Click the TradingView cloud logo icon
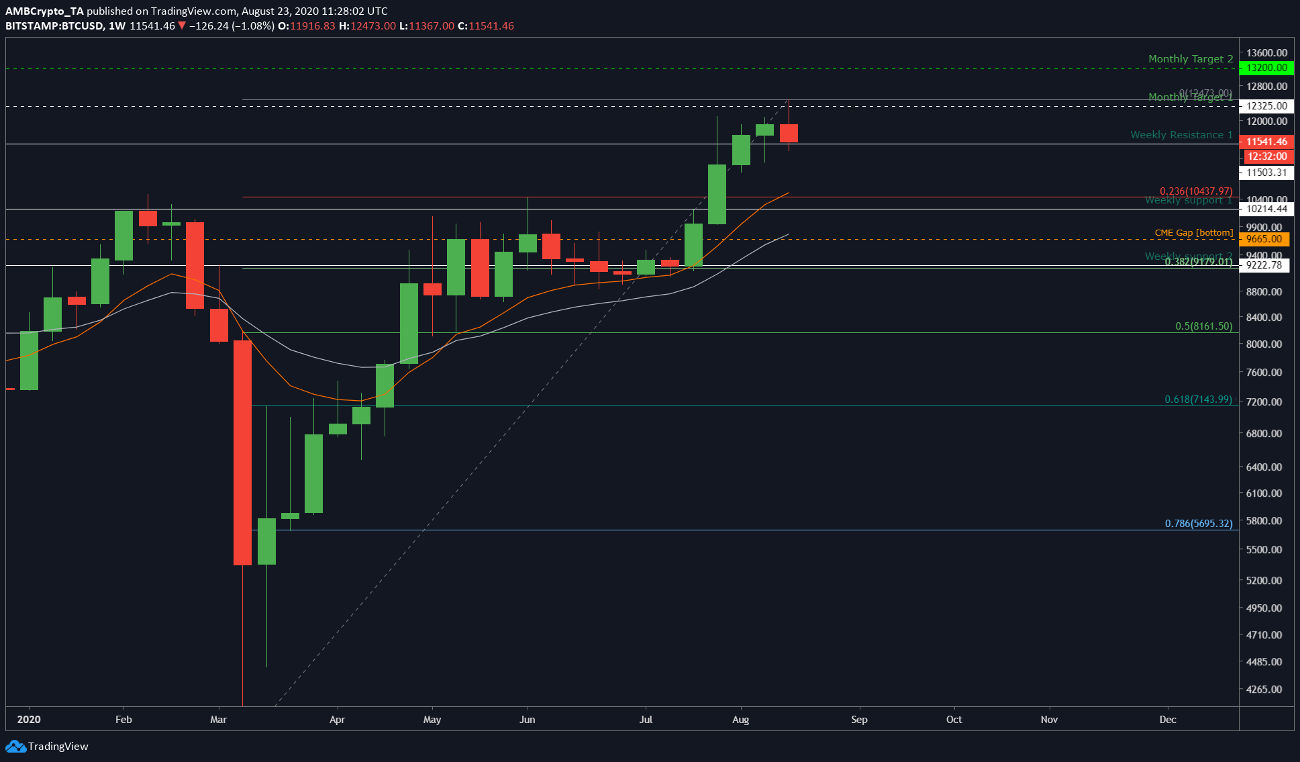The width and height of the screenshot is (1300, 762). pos(15,746)
